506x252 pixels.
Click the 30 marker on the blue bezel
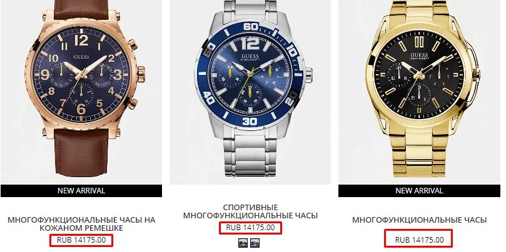click(x=250, y=122)
